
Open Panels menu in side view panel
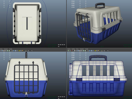pos(87,49)
